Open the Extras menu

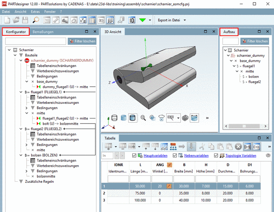point(35,12)
